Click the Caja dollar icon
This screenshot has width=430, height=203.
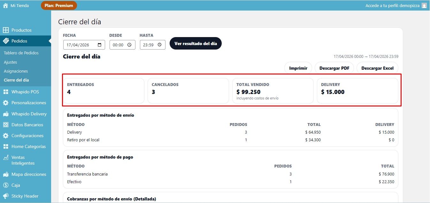pos(6,185)
